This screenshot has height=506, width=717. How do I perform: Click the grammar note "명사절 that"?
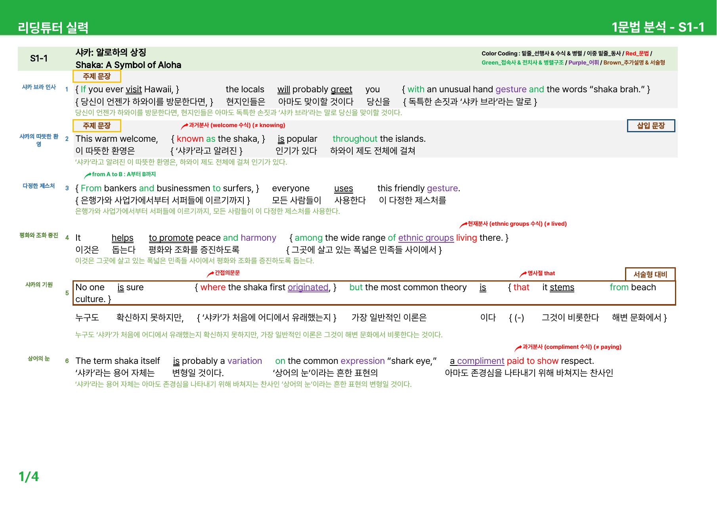(541, 273)
